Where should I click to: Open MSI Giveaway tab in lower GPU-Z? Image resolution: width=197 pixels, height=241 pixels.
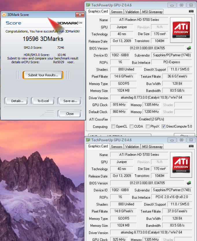(x=152, y=147)
